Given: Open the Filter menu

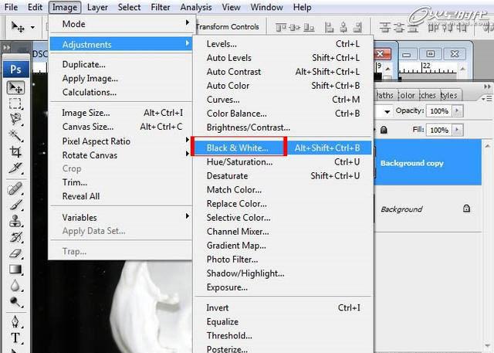Looking at the screenshot, I should point(161,7).
